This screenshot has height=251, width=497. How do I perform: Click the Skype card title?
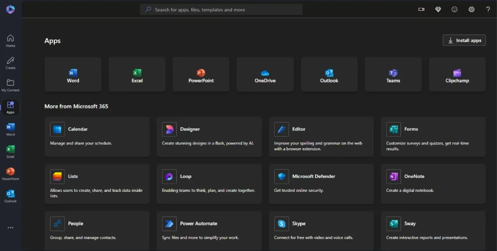coord(298,223)
